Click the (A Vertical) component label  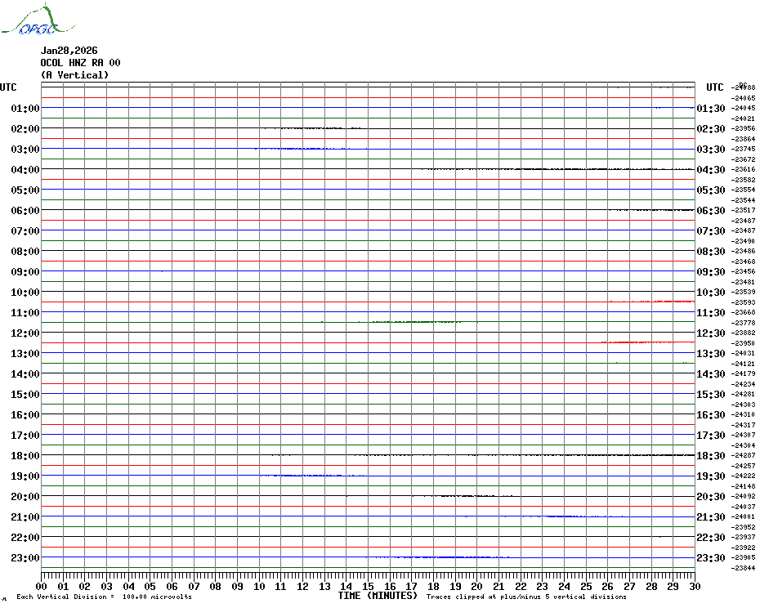[74, 75]
